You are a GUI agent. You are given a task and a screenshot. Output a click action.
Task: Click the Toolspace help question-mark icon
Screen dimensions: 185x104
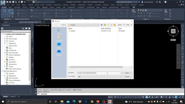29,28
